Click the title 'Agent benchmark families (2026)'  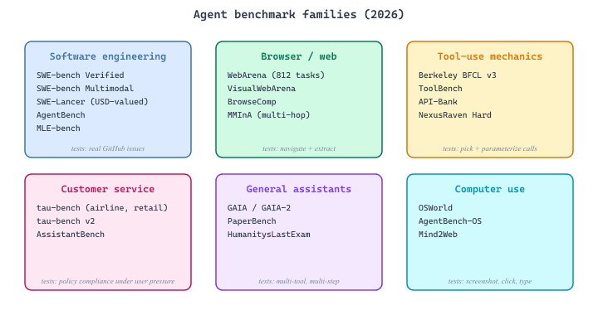coord(299,14)
